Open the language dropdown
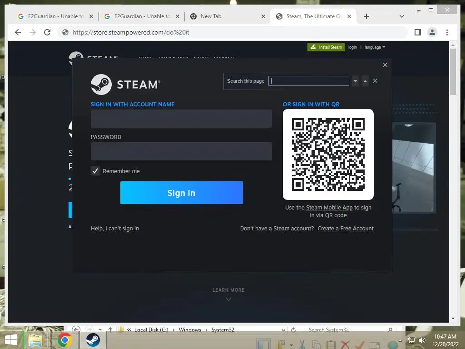465x349 pixels. 375,47
